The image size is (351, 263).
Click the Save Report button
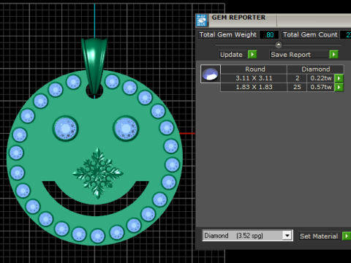click(x=298, y=55)
